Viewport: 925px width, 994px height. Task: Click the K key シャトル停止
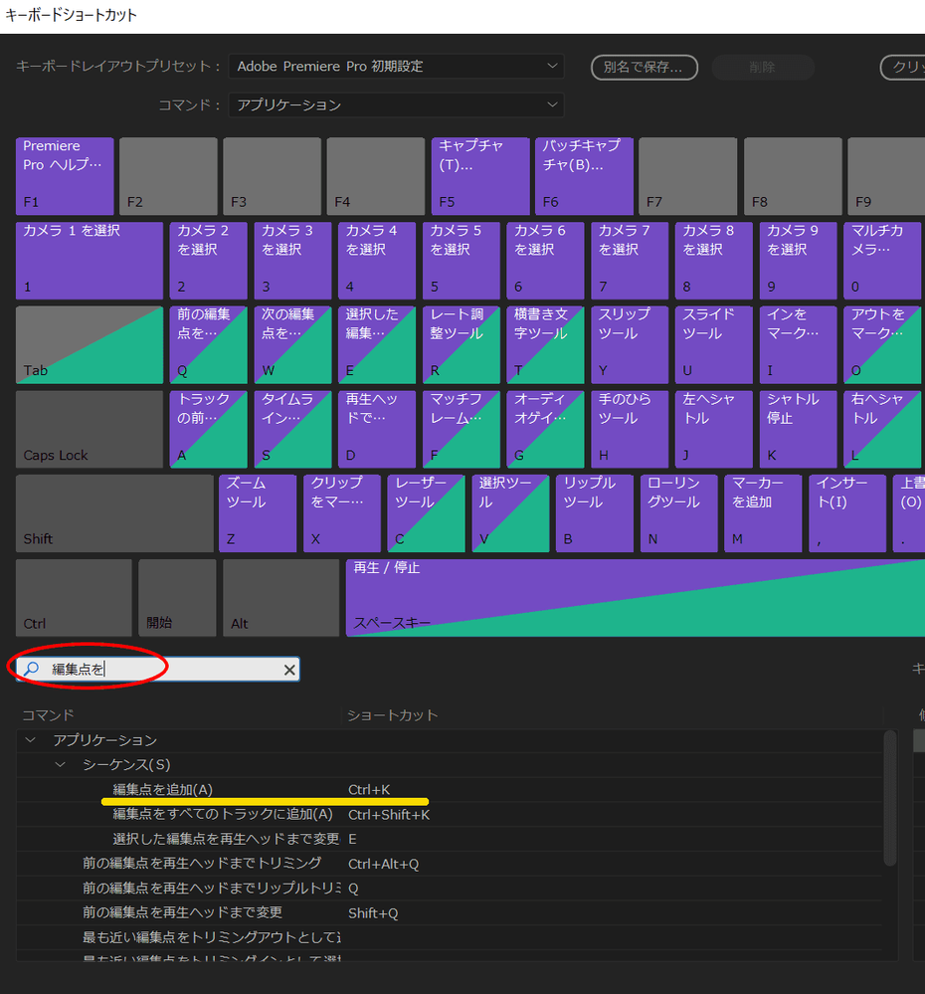799,429
